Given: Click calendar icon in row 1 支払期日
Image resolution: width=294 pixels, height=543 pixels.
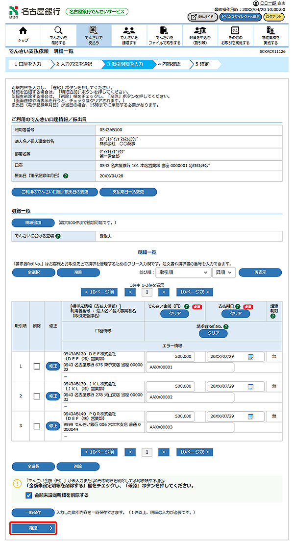Looking at the screenshot, I should 250,356.
